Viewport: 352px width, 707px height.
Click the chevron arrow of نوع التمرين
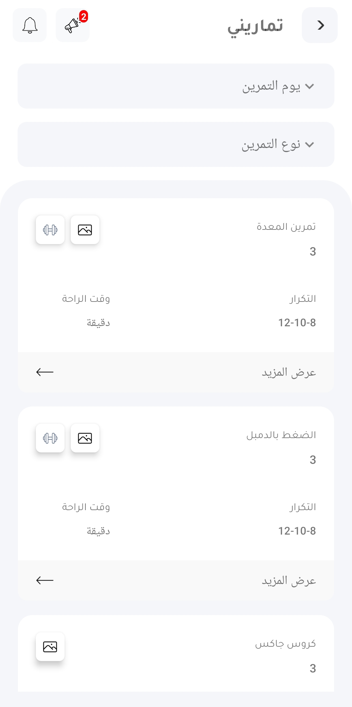click(309, 145)
